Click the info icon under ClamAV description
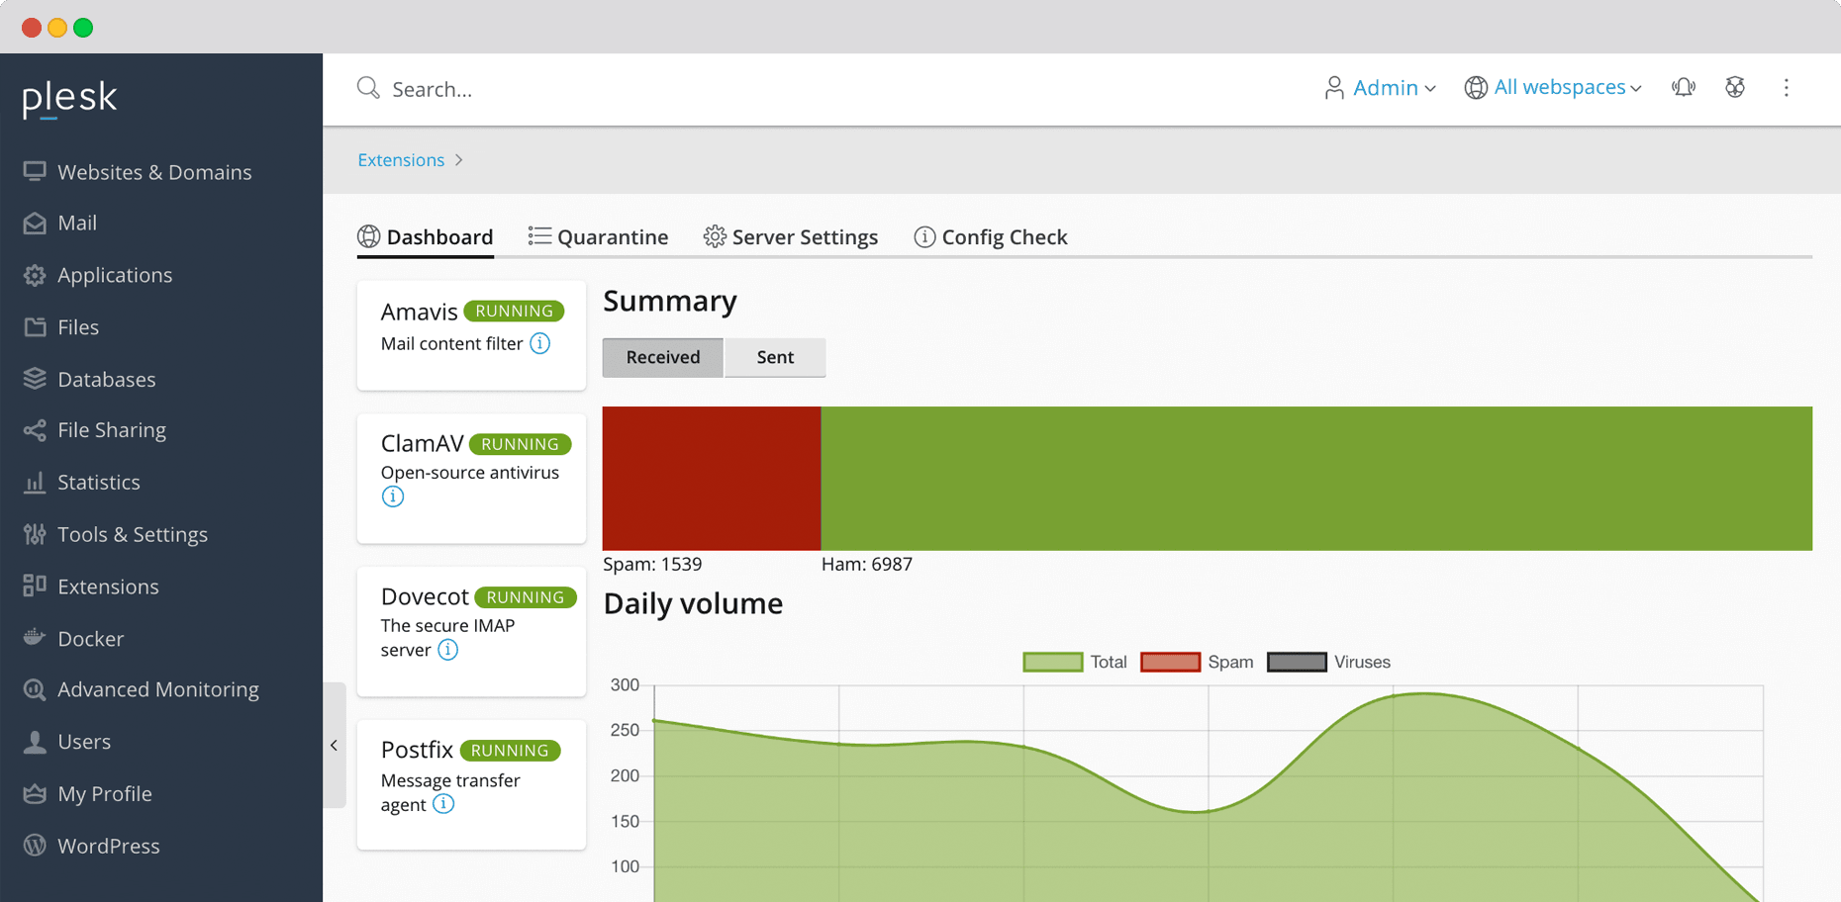The image size is (1841, 902). [x=393, y=496]
